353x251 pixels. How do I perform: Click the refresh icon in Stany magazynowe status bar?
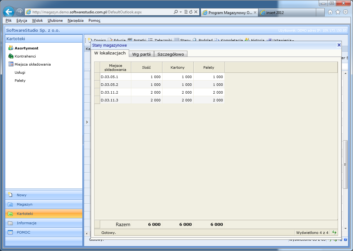pos(334,232)
